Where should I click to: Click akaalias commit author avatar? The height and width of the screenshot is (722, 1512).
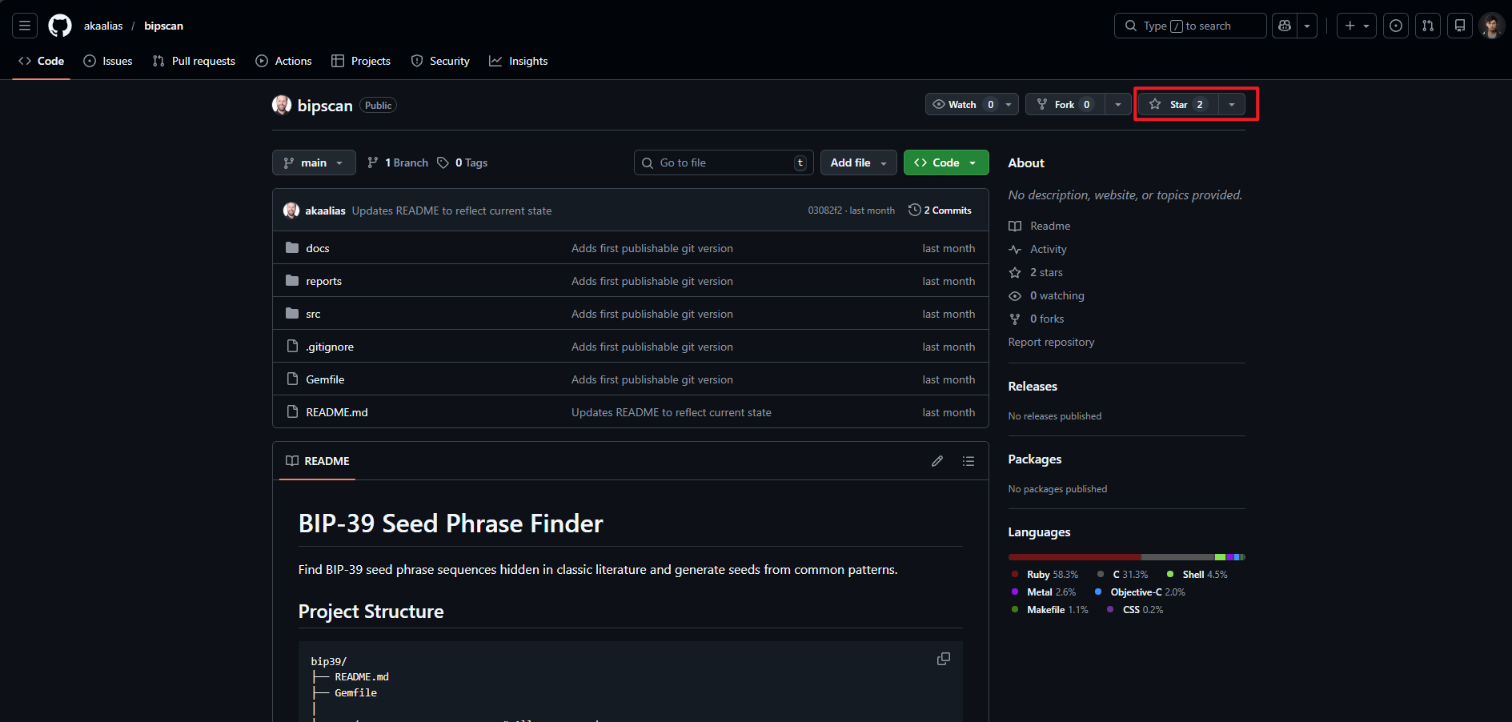point(291,211)
